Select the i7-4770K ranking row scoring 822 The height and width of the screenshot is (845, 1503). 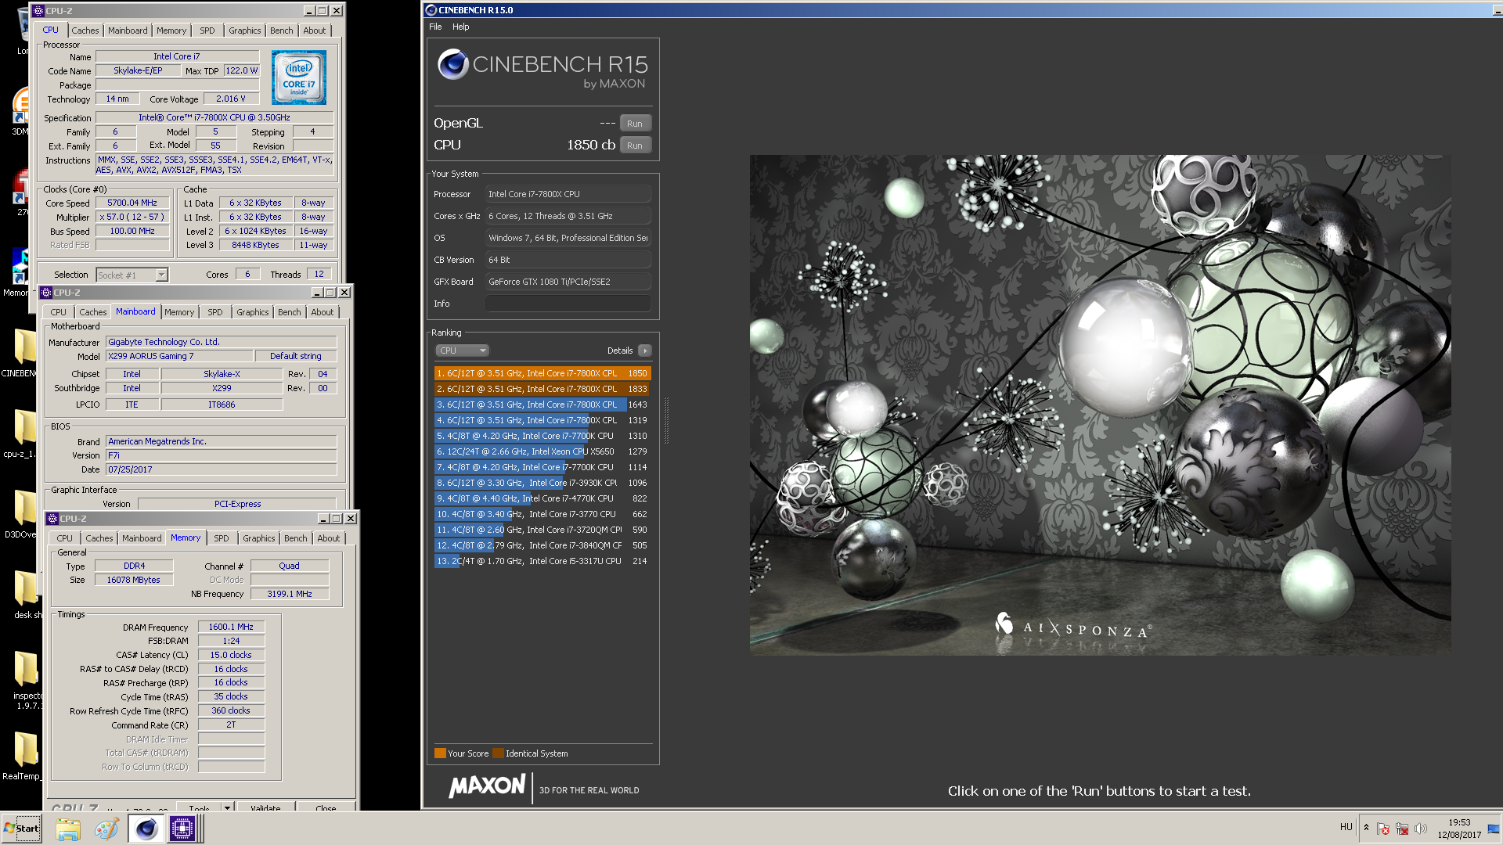pos(542,498)
